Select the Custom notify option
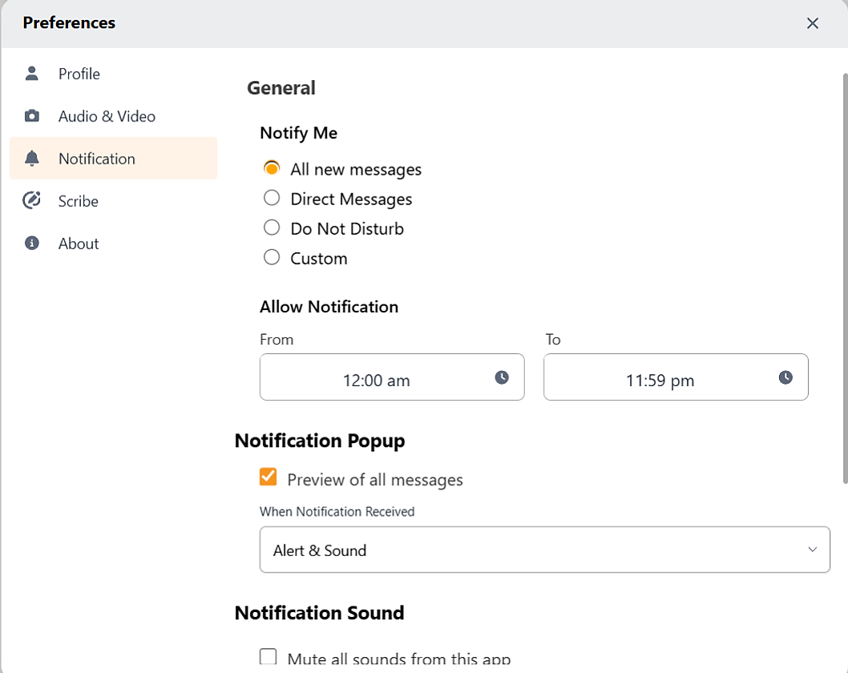This screenshot has width=848, height=673. click(x=272, y=257)
